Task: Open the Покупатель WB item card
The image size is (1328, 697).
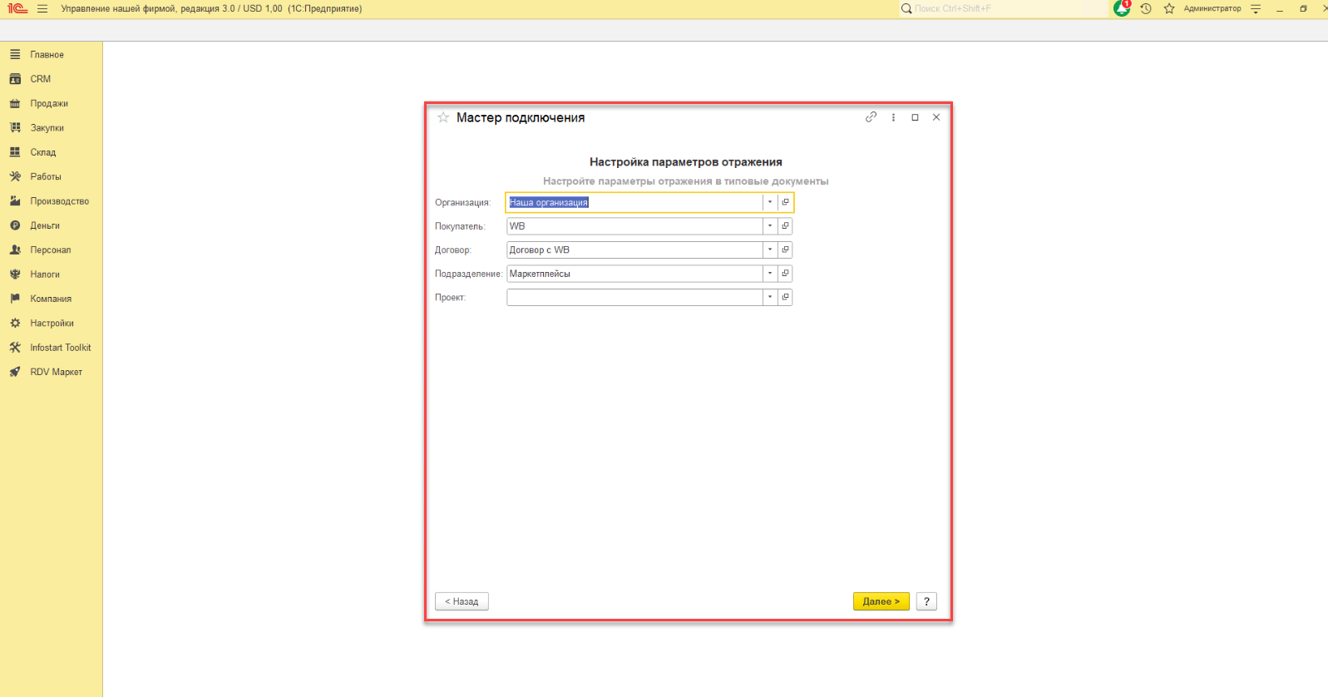Action: tap(785, 226)
